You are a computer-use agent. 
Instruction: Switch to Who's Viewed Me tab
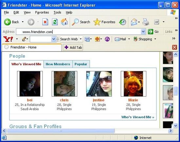pyautogui.click(x=27, y=64)
